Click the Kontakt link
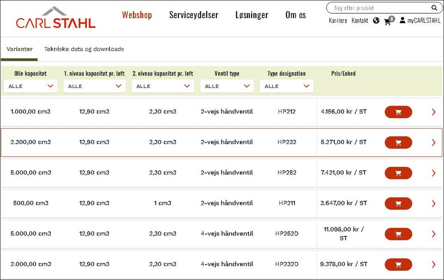444x280 pixels. click(360, 21)
